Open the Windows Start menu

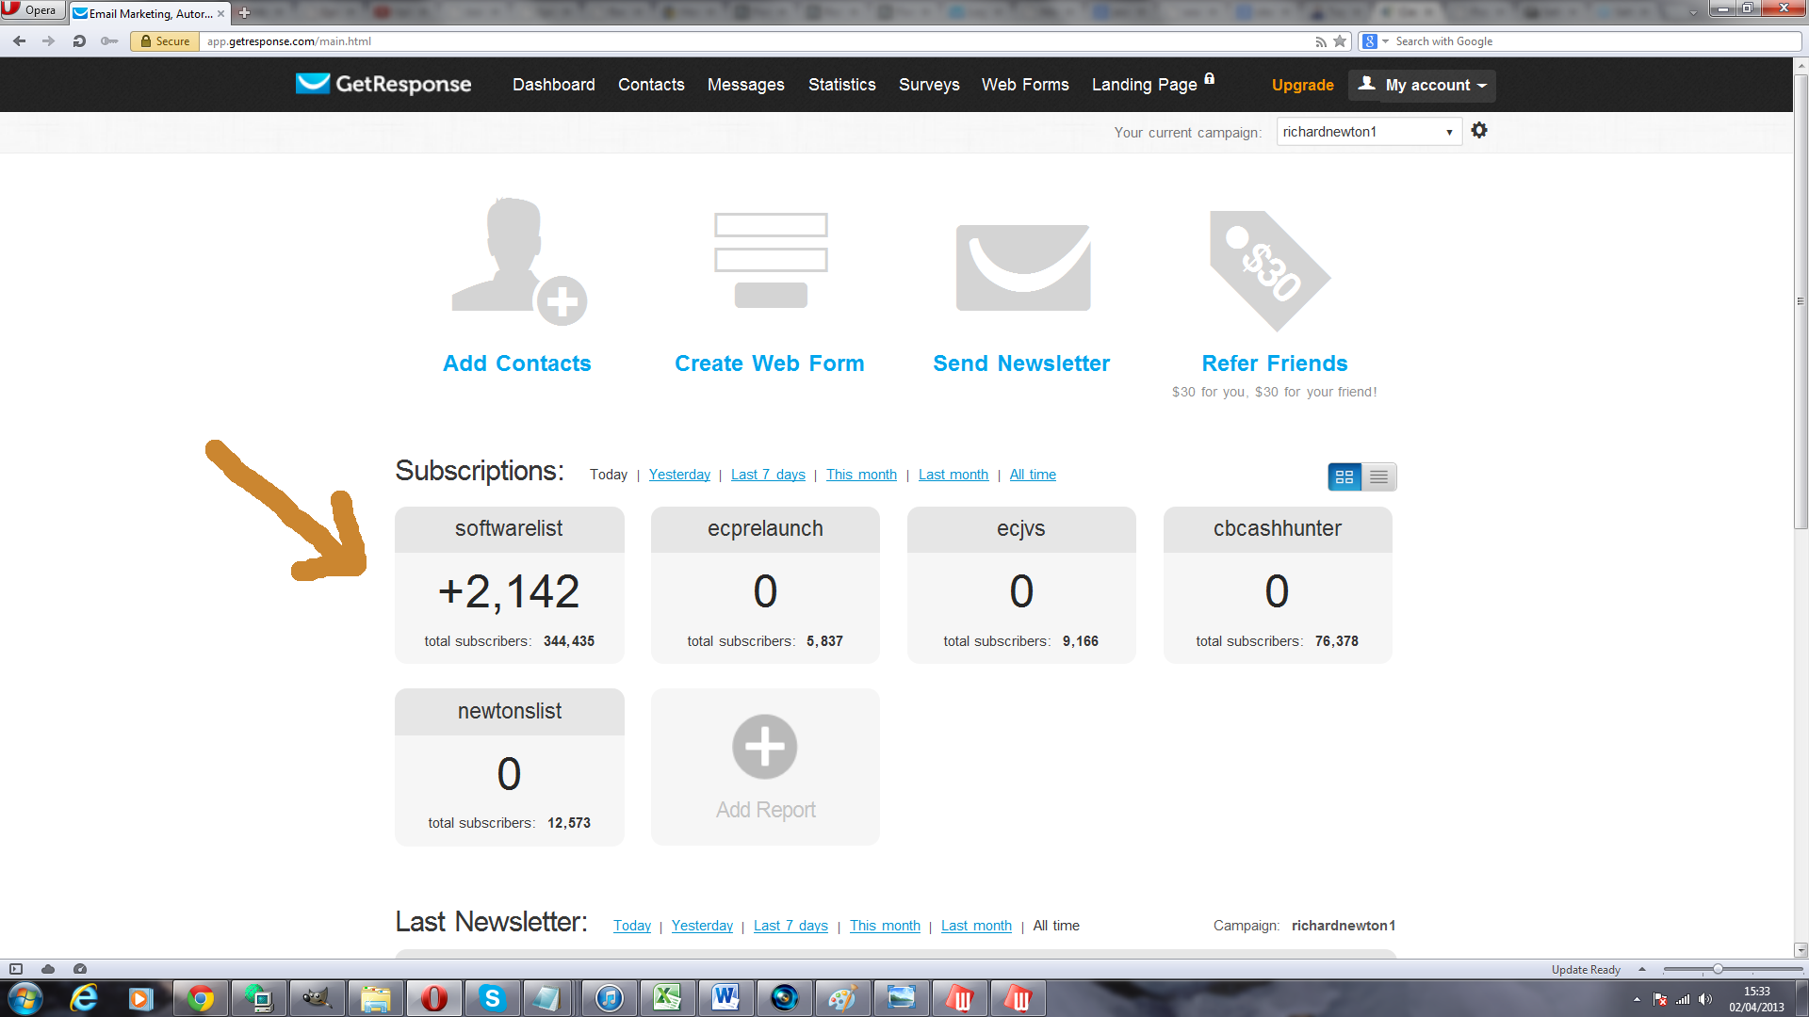click(24, 998)
